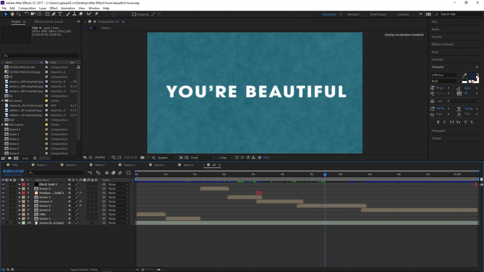Image resolution: width=484 pixels, height=272 pixels.
Task: Create a new folder in Project panel
Action: (10, 158)
